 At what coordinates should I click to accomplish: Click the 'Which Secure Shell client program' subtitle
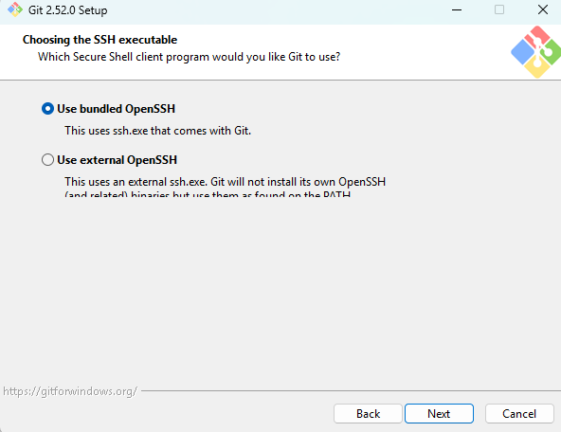(189, 57)
